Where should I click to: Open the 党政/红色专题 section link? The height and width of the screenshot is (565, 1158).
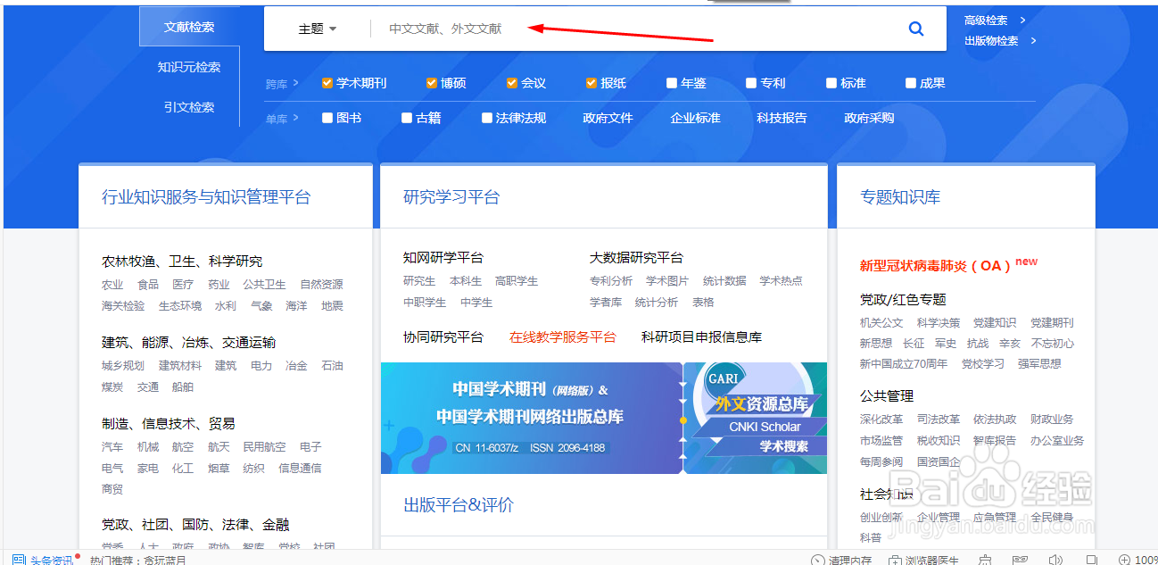(x=903, y=300)
